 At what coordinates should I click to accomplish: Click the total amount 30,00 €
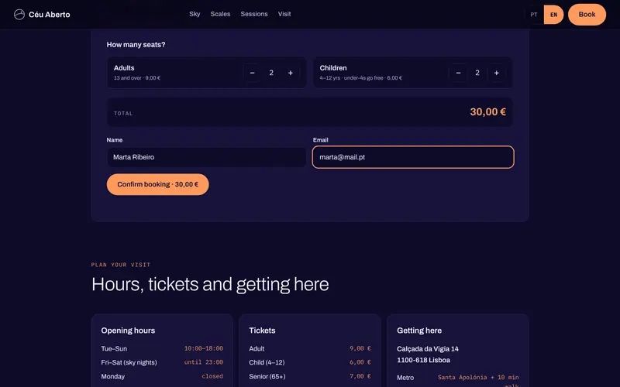[488, 111]
